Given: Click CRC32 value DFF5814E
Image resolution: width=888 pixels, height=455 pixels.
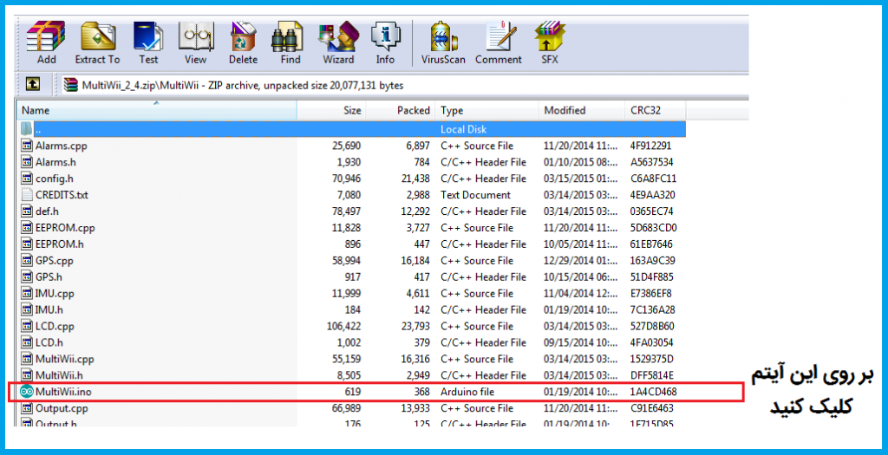Looking at the screenshot, I should click(x=652, y=375).
